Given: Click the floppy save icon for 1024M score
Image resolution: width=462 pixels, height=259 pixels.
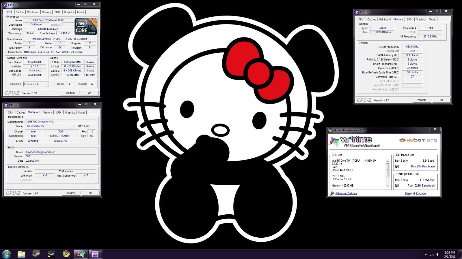Looking at the screenshot, I should (x=397, y=186).
